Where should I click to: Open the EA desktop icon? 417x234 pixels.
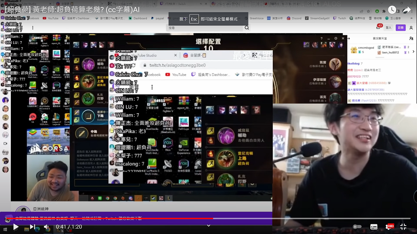tap(33, 118)
